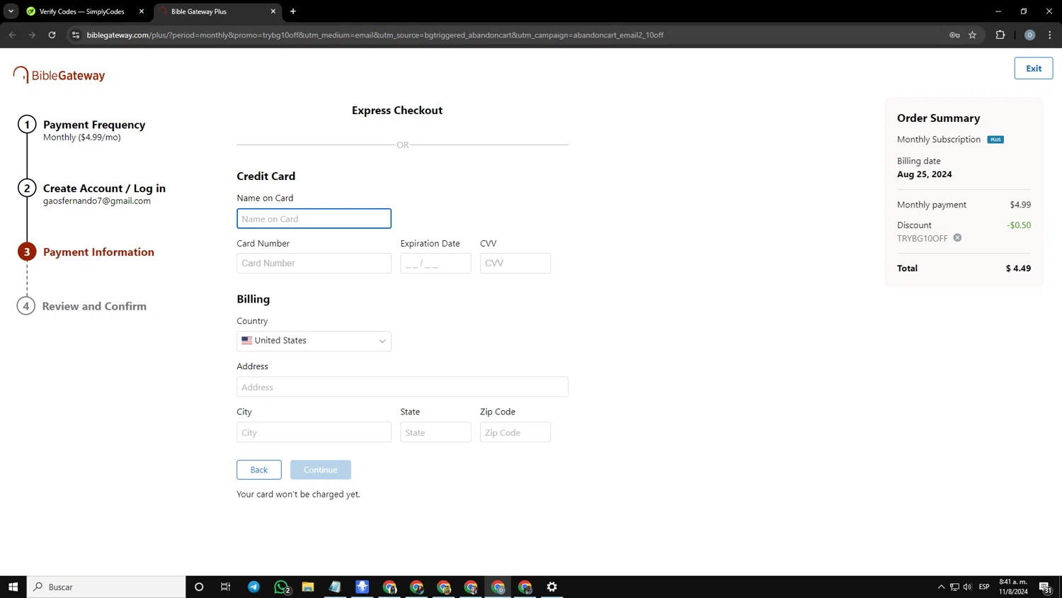The image size is (1062, 598).
Task: Go back using browser back arrow
Action: click(12, 35)
